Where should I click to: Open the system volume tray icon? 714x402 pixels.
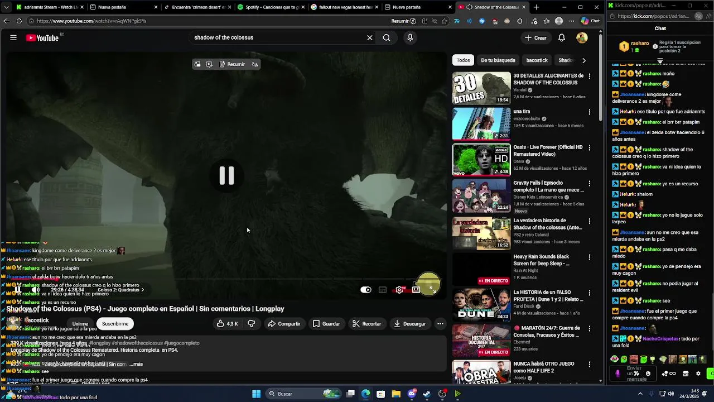tap(671, 394)
